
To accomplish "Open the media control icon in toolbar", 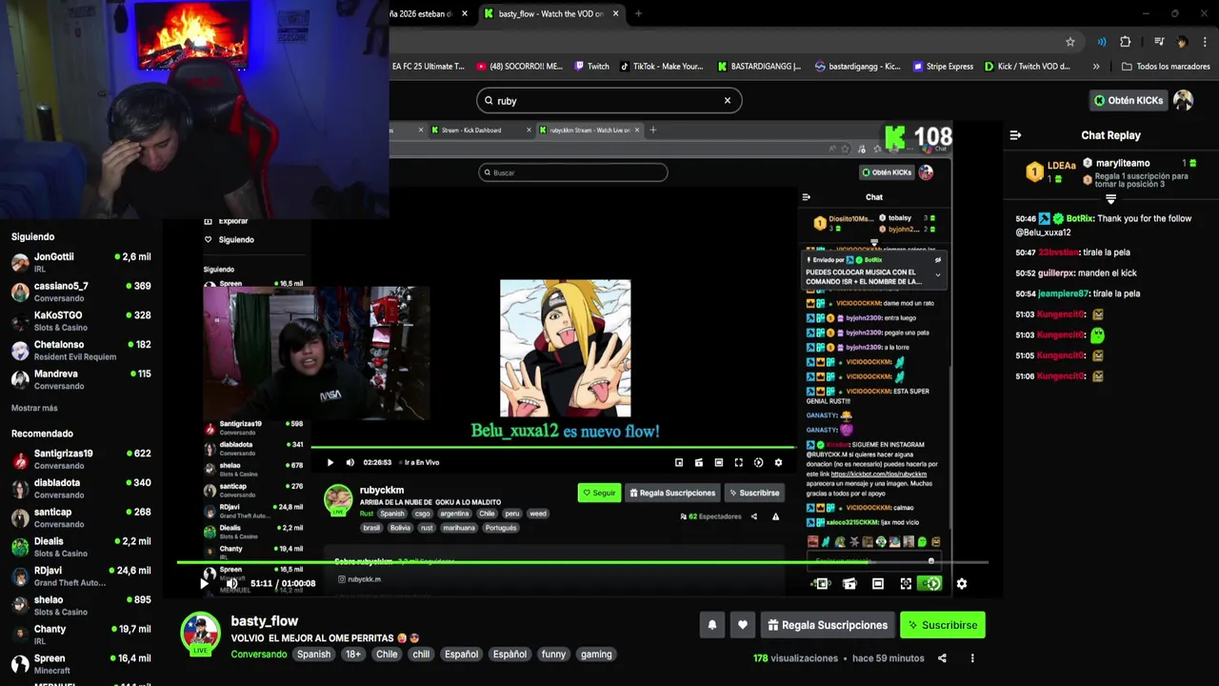I will pos(1159,42).
